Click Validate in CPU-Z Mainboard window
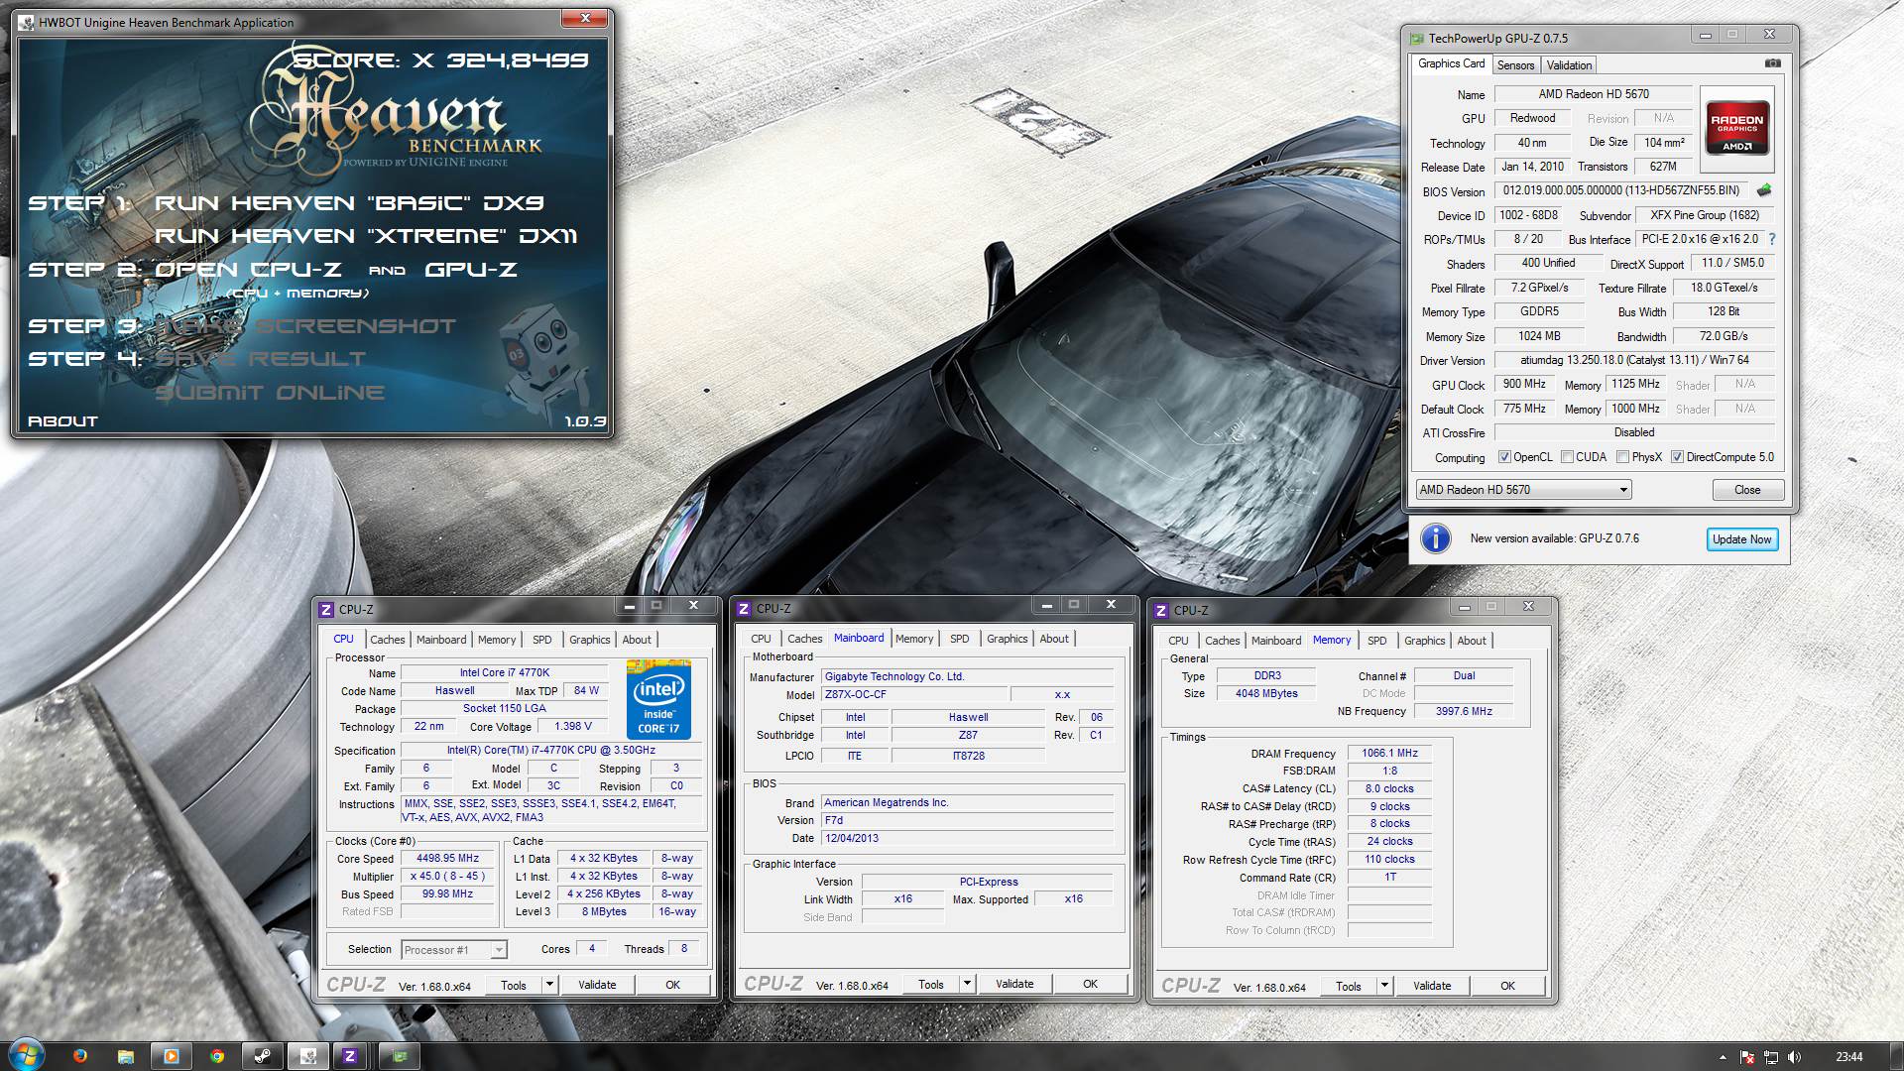The width and height of the screenshot is (1904, 1071). tap(1014, 984)
